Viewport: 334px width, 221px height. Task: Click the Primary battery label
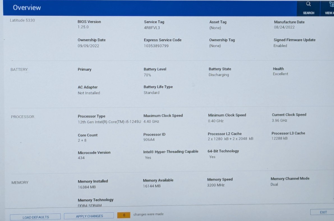point(85,69)
